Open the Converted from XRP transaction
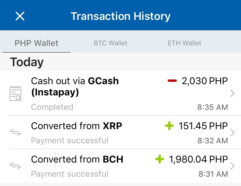Viewport: 241px width, 186px height. (x=121, y=132)
